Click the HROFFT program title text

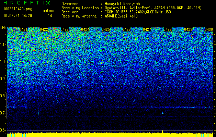coord(21,3)
